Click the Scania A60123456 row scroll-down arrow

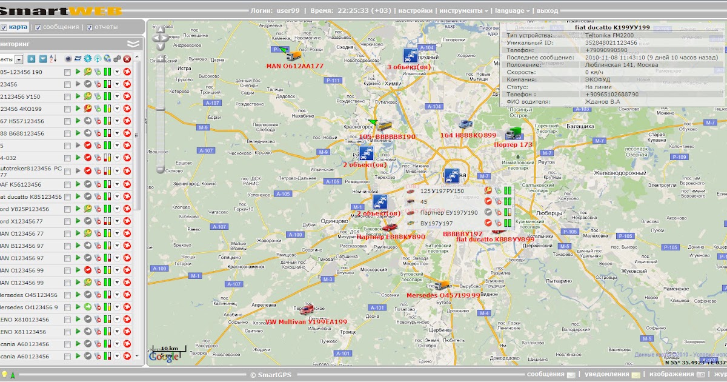click(x=136, y=356)
